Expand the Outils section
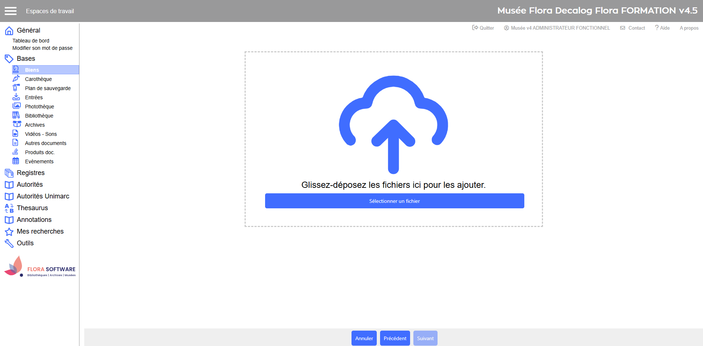The image size is (703, 346). [x=25, y=243]
